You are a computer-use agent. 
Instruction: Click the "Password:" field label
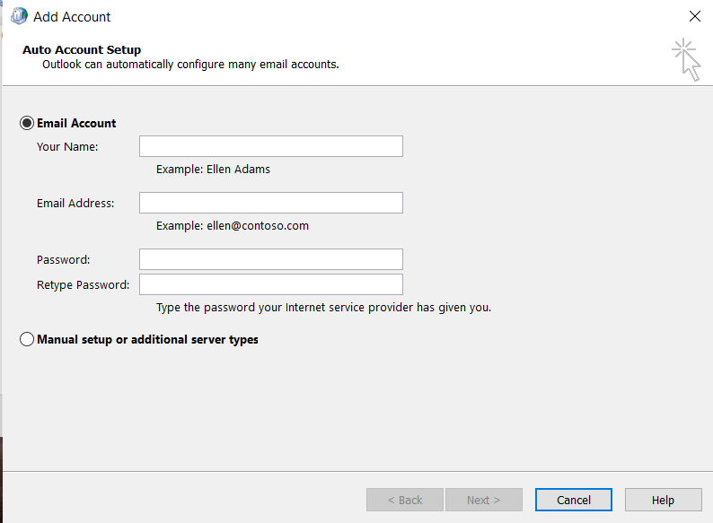point(64,259)
